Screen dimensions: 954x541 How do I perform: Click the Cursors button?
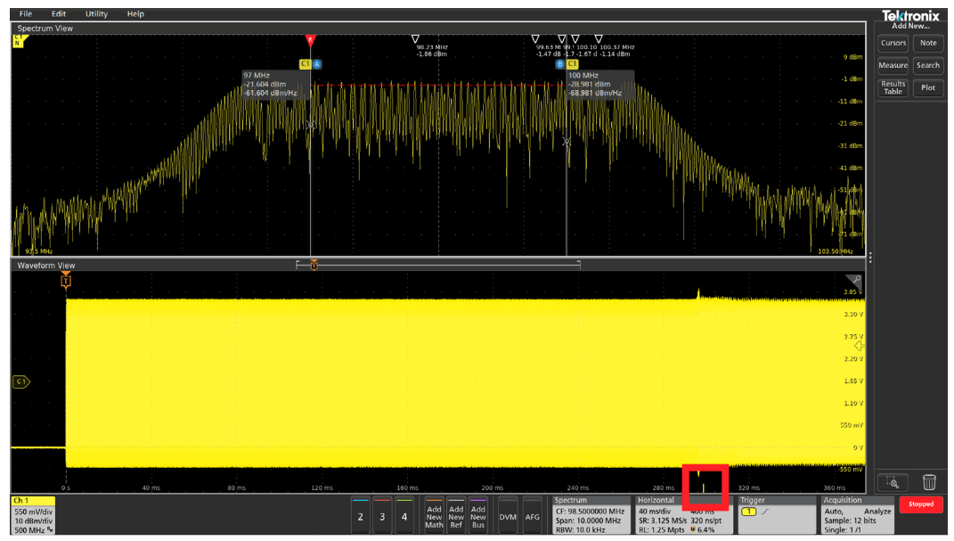click(x=893, y=43)
